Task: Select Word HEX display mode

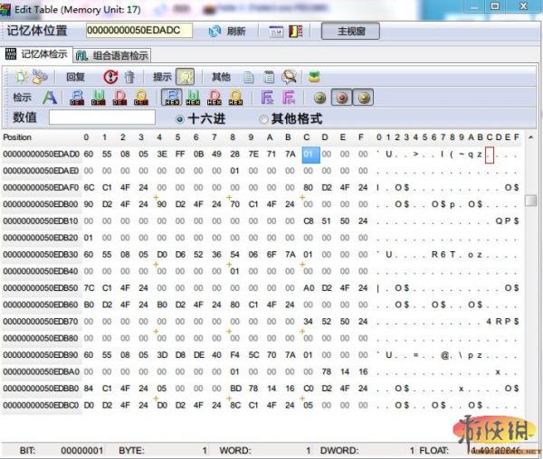Action: pos(193,98)
